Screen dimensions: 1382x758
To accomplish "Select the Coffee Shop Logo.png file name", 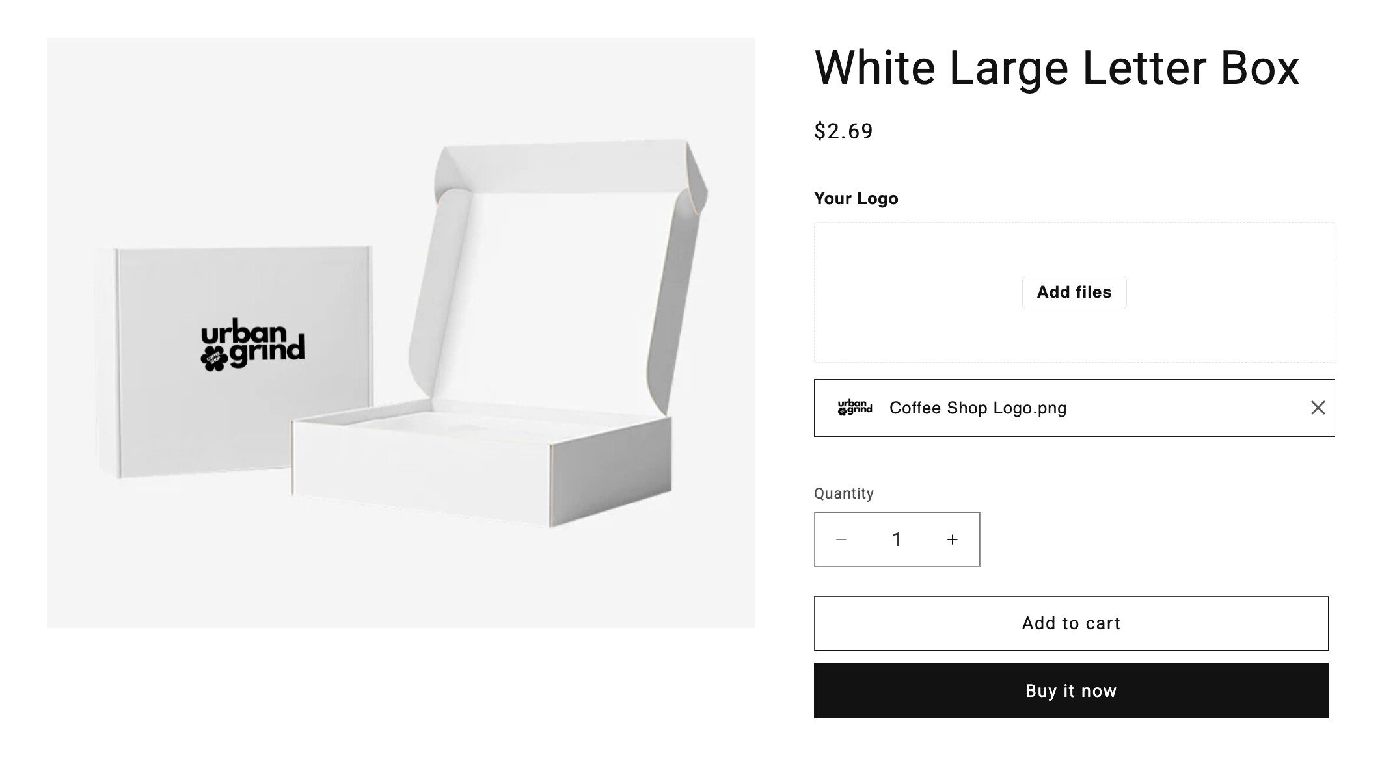I will coord(977,408).
